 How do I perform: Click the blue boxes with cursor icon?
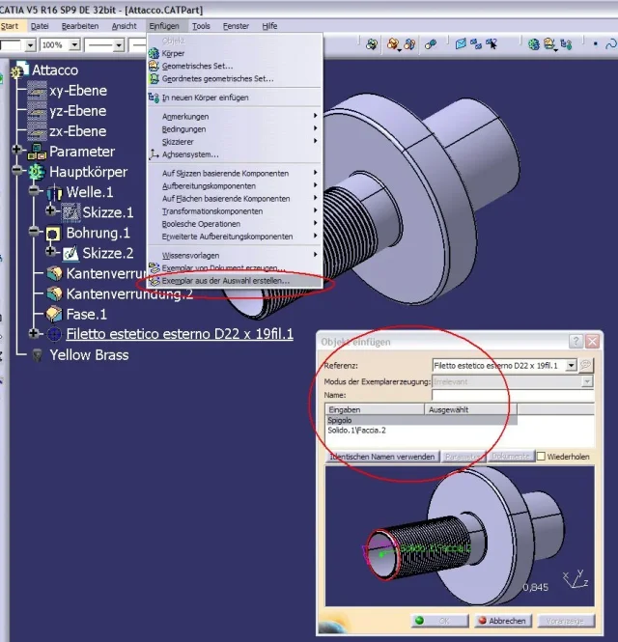pos(492,43)
